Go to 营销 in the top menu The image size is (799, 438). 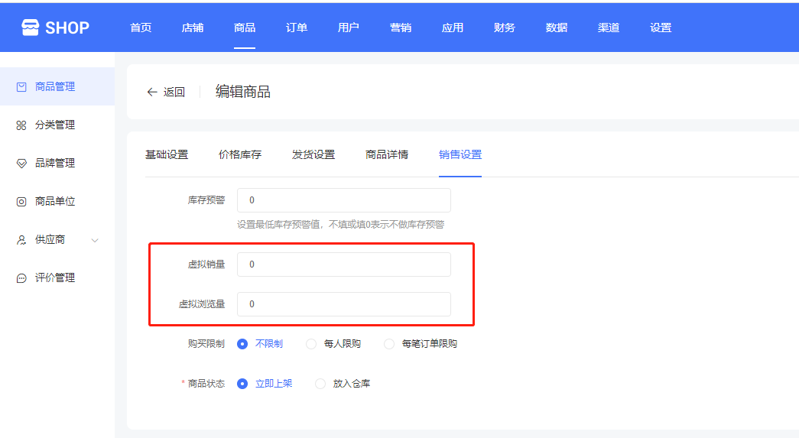tap(401, 28)
